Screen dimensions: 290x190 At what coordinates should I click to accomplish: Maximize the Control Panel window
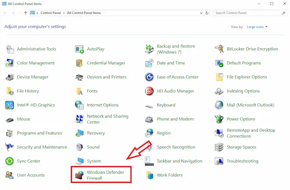pos(272,4)
